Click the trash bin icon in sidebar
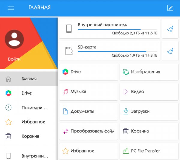The image size is (180, 160). point(8,136)
